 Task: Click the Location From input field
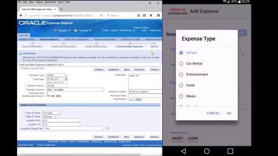[61, 120]
